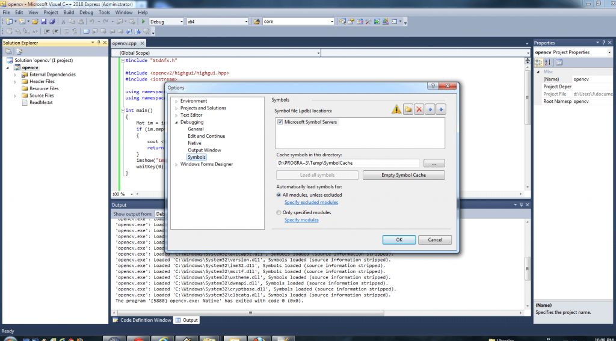Expand the Projects and Solutions node
616x341 pixels.
click(x=176, y=108)
